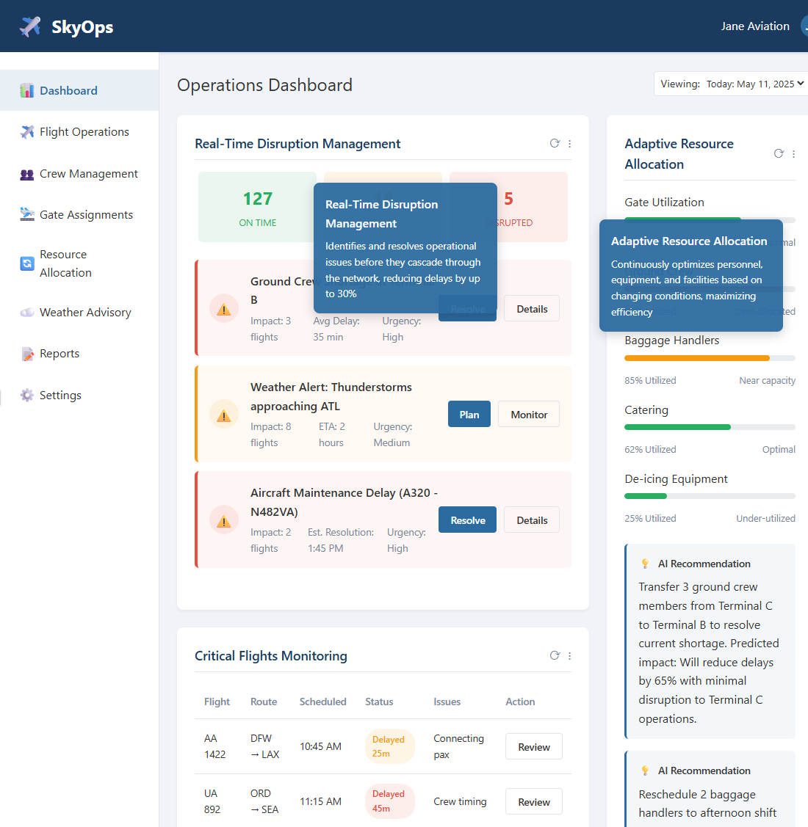This screenshot has height=827, width=808.
Task: Navigate to Gate Assignments
Action: [79, 215]
